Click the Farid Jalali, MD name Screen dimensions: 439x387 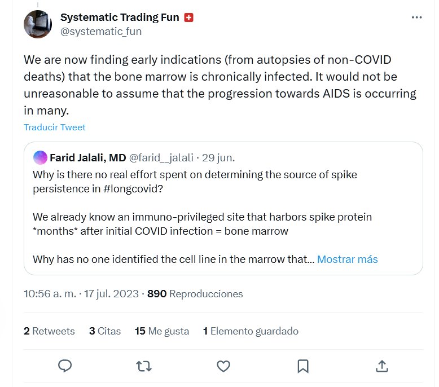pyautogui.click(x=87, y=157)
